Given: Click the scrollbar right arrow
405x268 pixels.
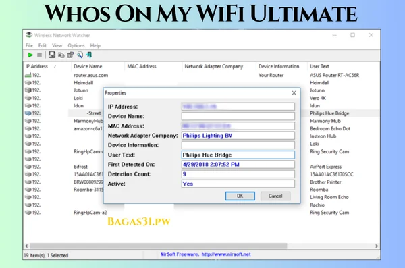Looking at the screenshot, I should click(x=377, y=246).
